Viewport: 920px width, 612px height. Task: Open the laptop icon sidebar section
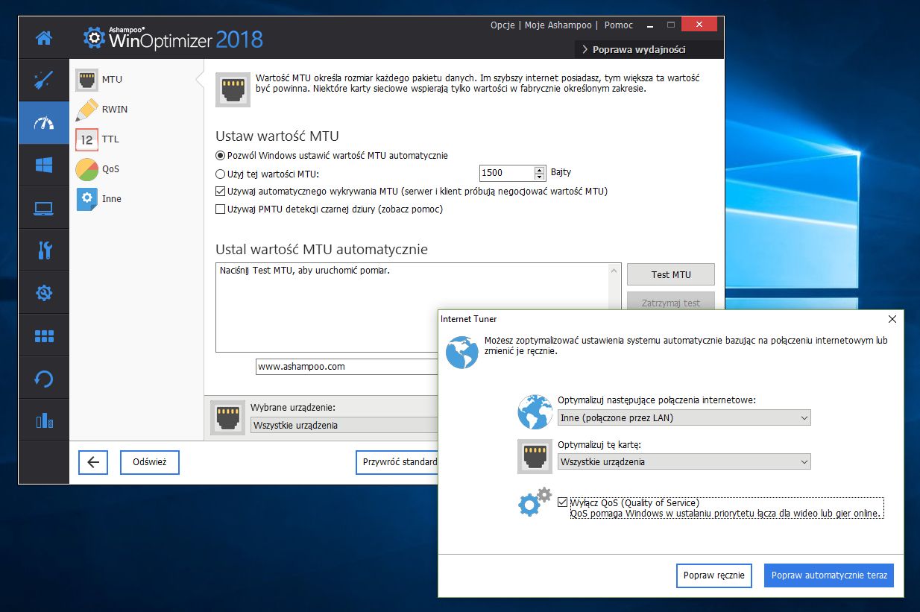[x=44, y=208]
